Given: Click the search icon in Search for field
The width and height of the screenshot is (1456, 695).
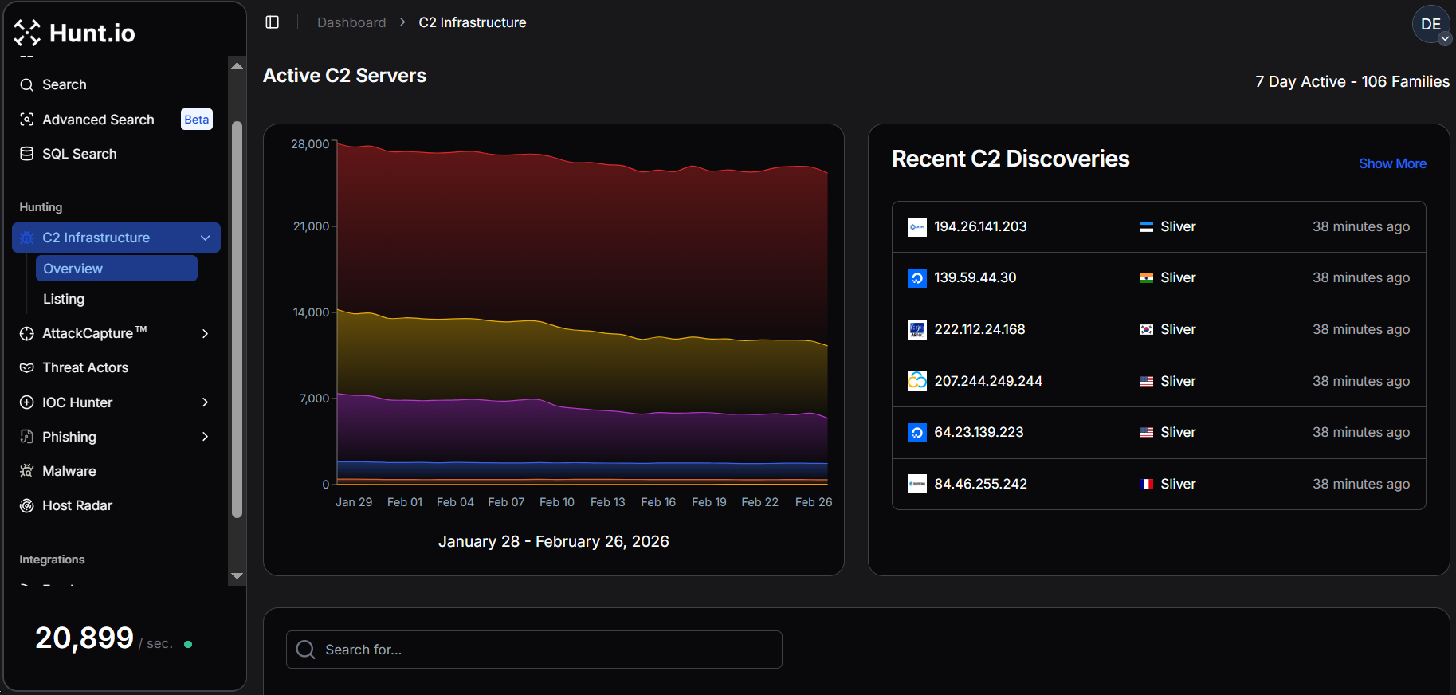Looking at the screenshot, I should pos(305,650).
